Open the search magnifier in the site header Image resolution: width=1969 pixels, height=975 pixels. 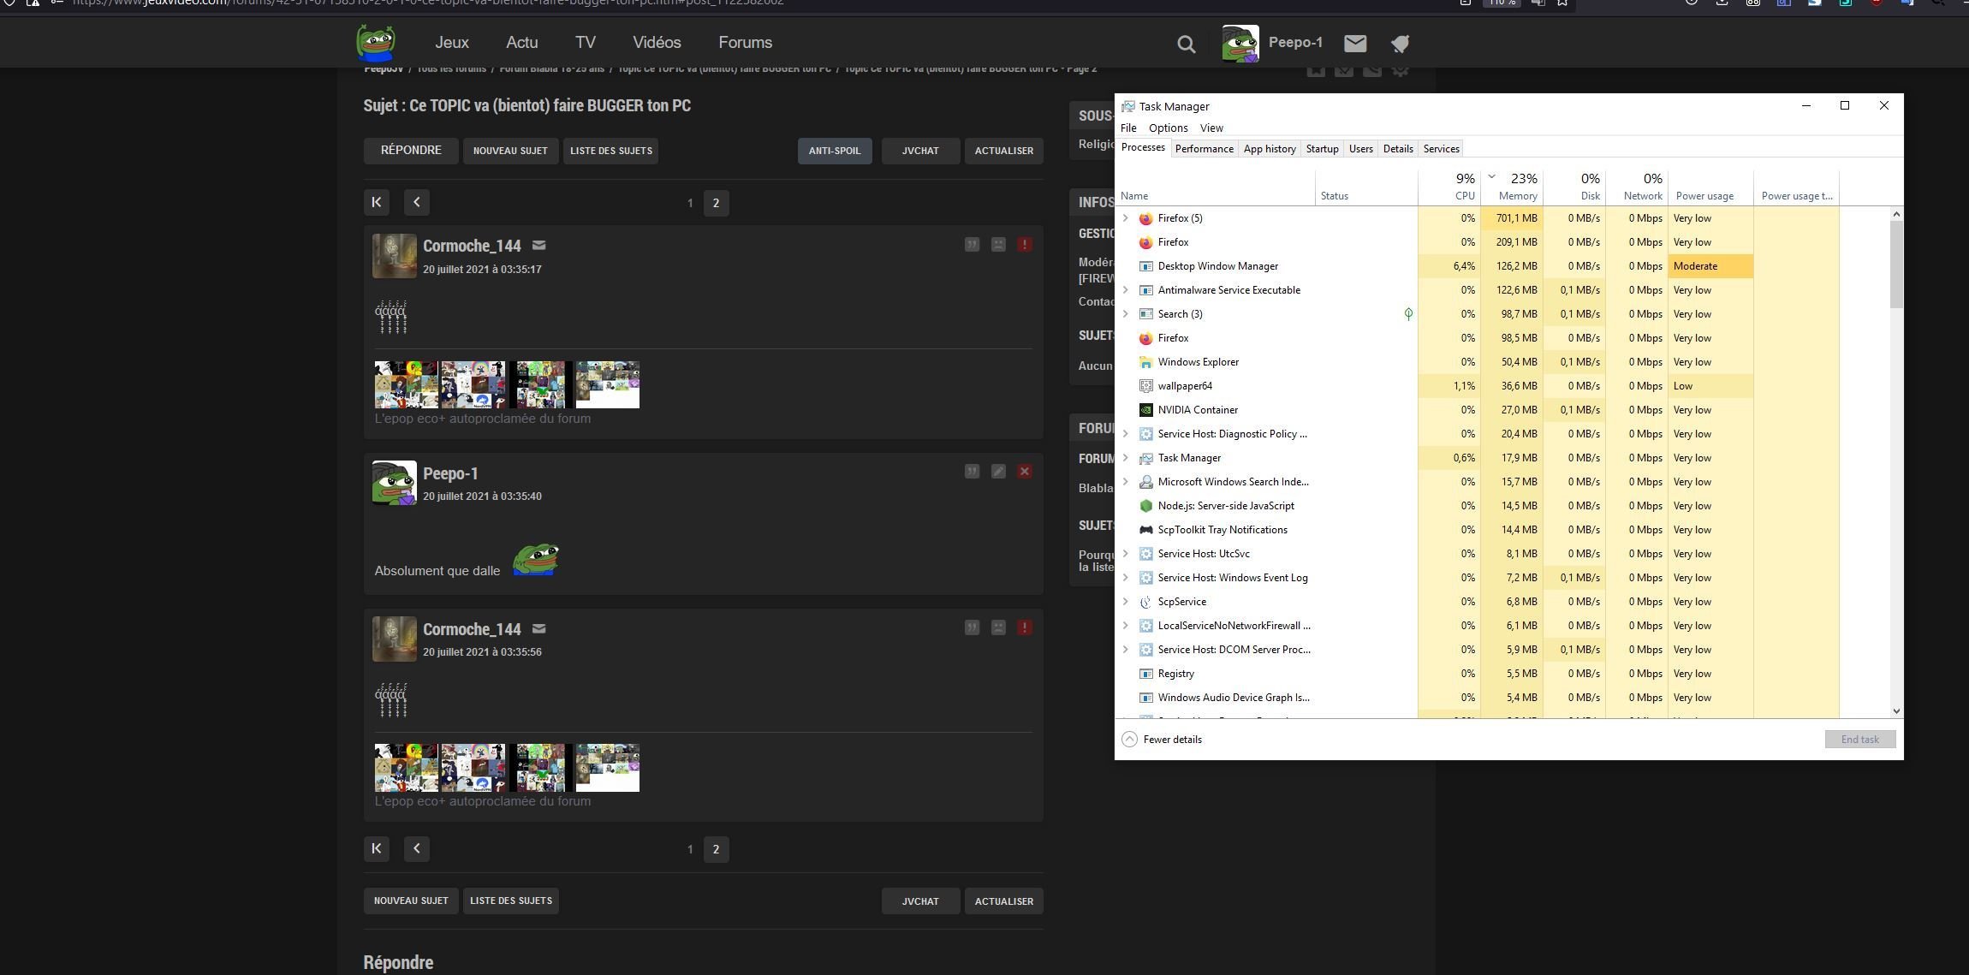click(x=1186, y=44)
